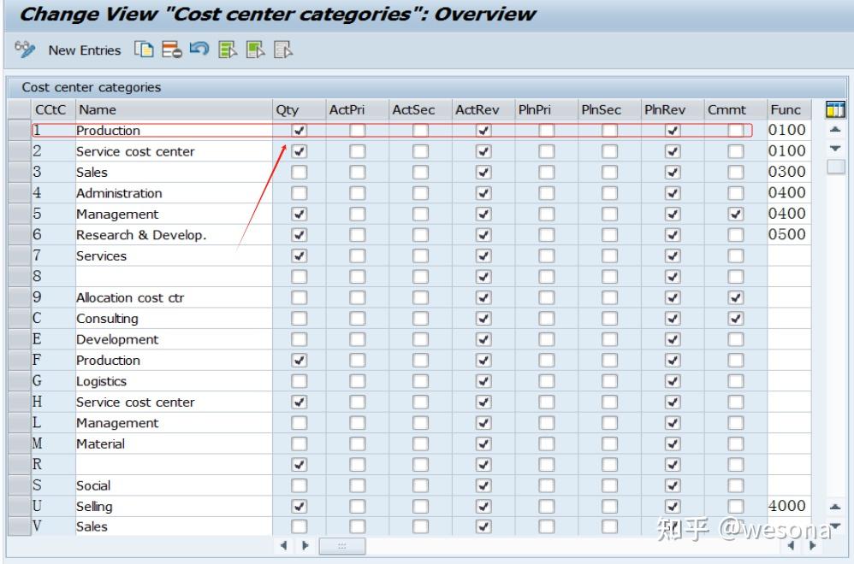Open table settings icon beside Func header
Image resolution: width=854 pixels, height=564 pixels.
[835, 109]
